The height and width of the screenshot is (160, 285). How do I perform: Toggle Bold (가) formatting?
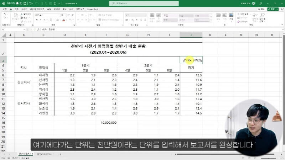pos(37,20)
